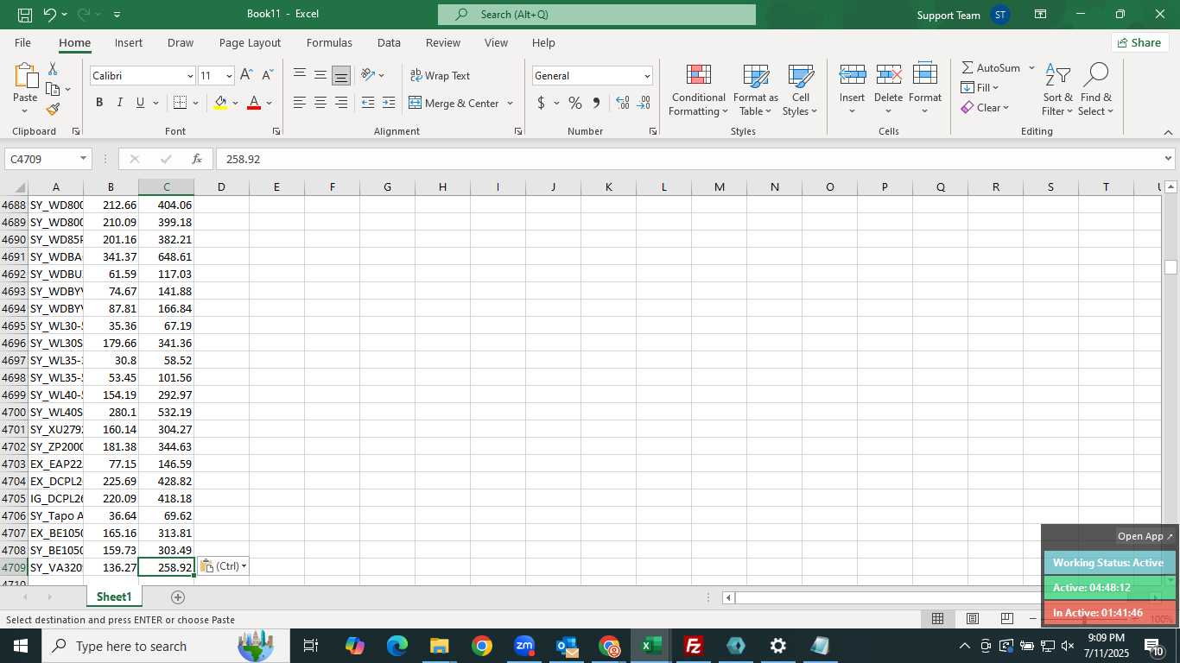Increase font size with large A
This screenshot has width=1180, height=663.
pos(247,75)
